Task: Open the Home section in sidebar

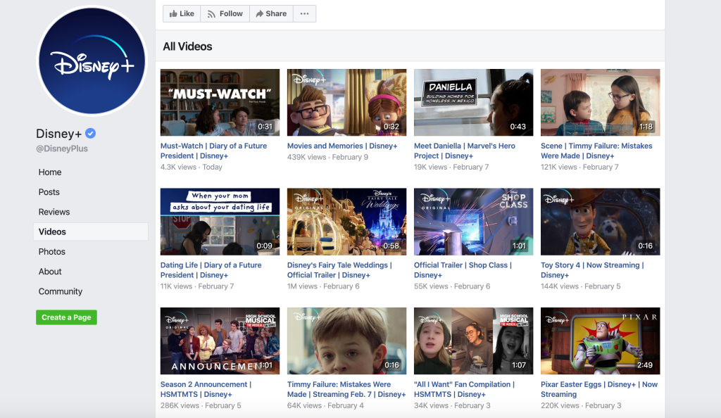Action: tap(50, 172)
